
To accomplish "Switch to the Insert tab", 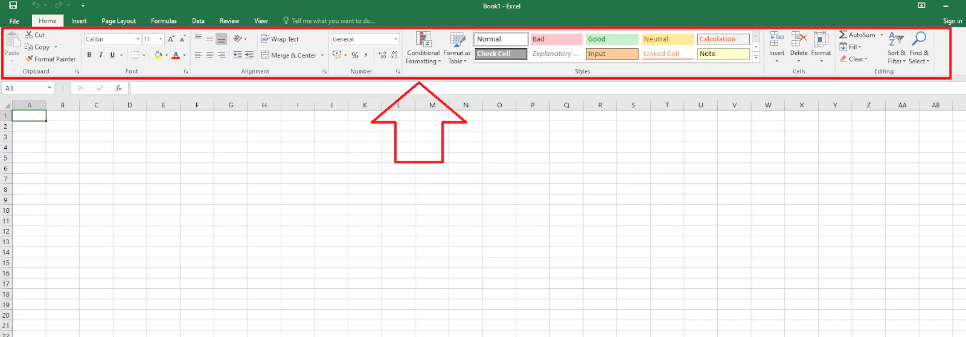I will [x=79, y=21].
